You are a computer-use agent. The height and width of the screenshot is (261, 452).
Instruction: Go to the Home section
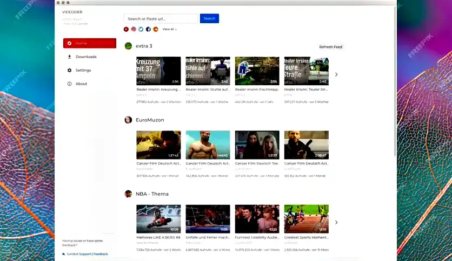point(90,43)
